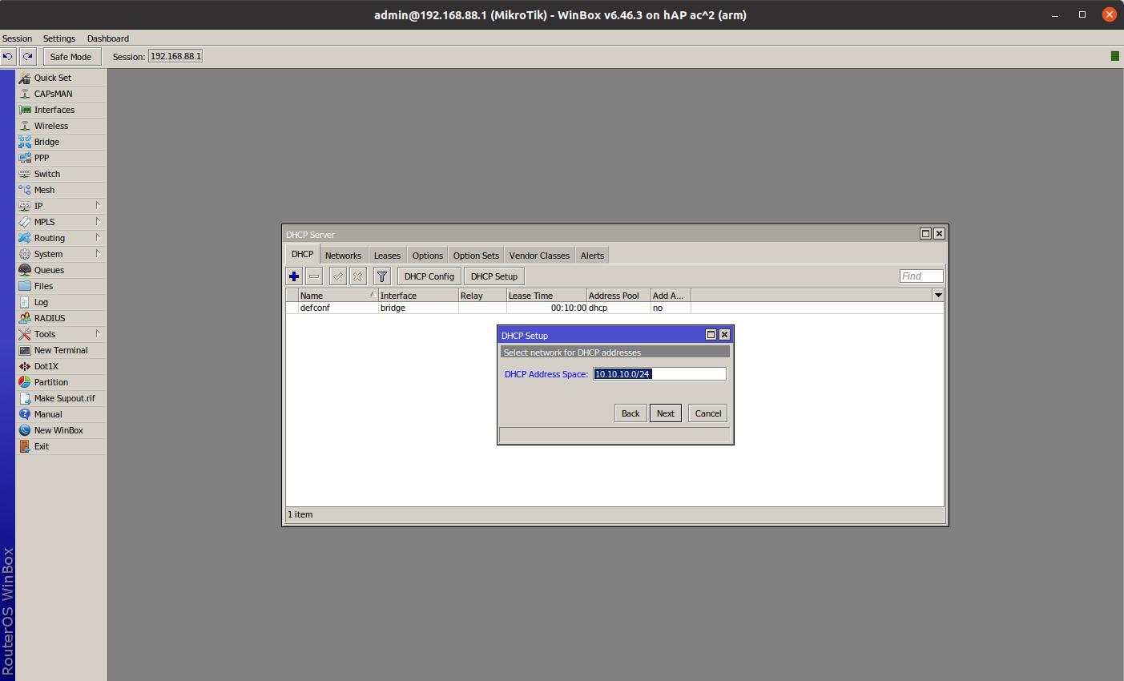Open Files list
Screen dimensions: 1124x681
pyautogui.click(x=61, y=286)
